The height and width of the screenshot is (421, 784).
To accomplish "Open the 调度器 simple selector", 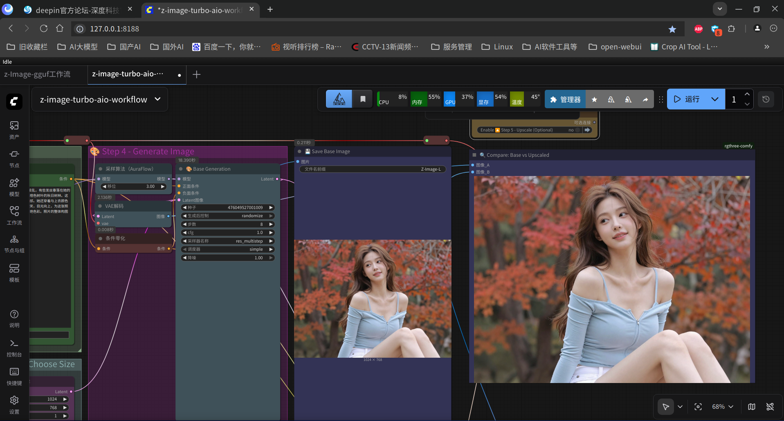I will click(x=228, y=249).
